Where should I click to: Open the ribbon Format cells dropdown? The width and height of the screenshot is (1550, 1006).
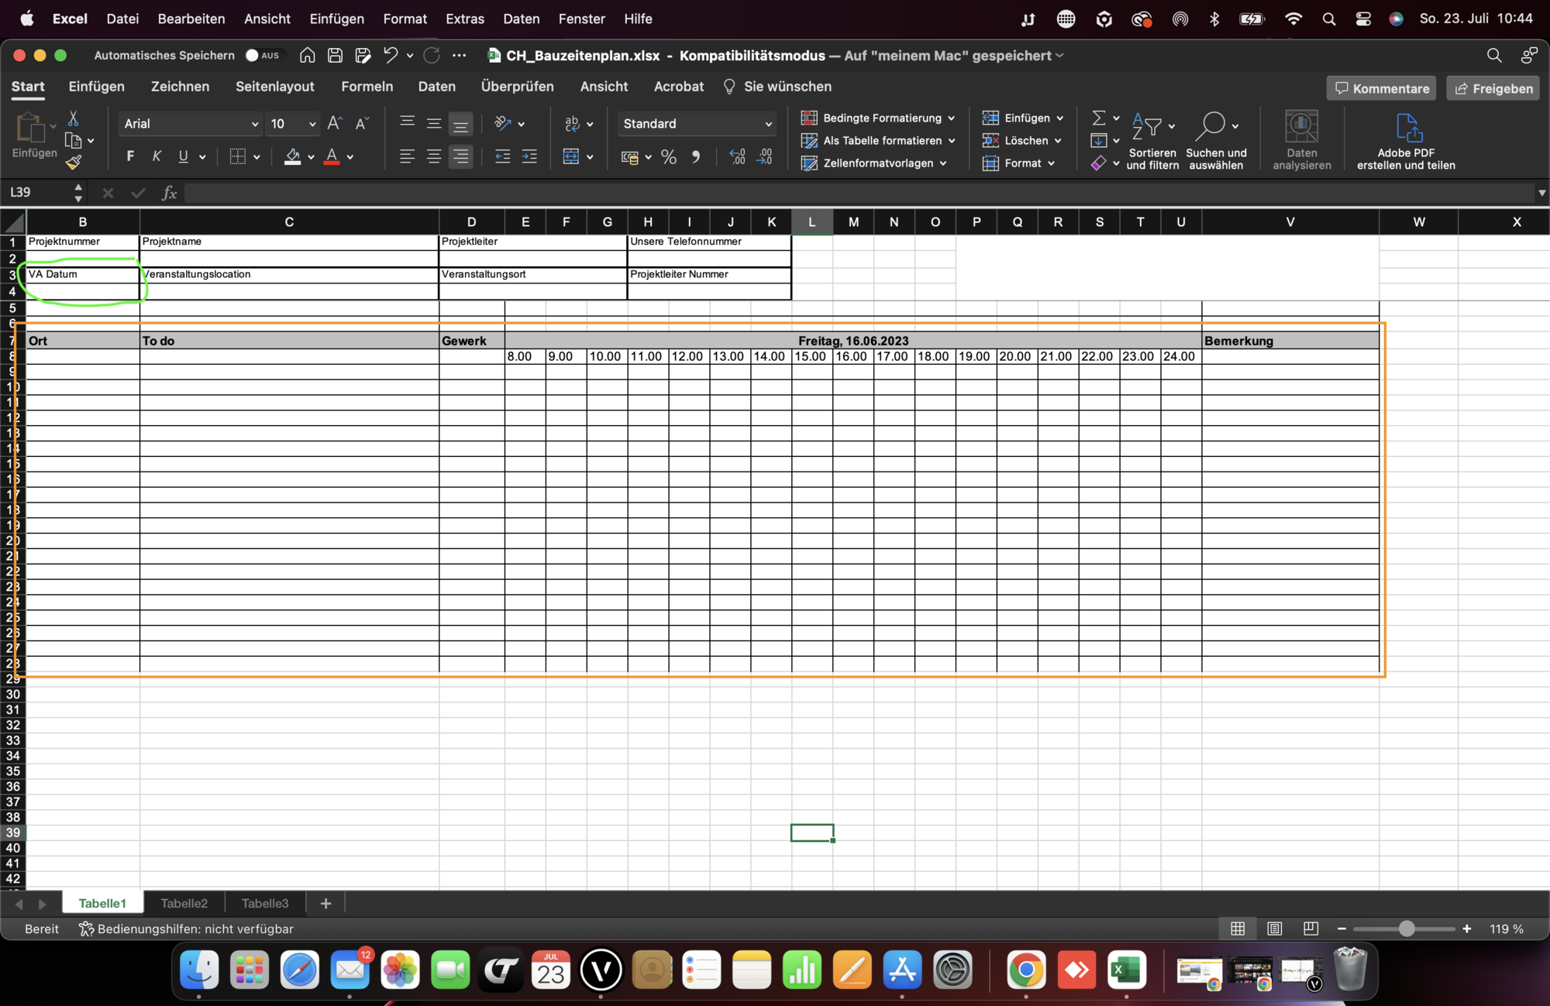[x=1018, y=163]
